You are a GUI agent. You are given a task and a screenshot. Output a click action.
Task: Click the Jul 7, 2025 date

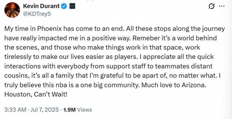pos(45,110)
